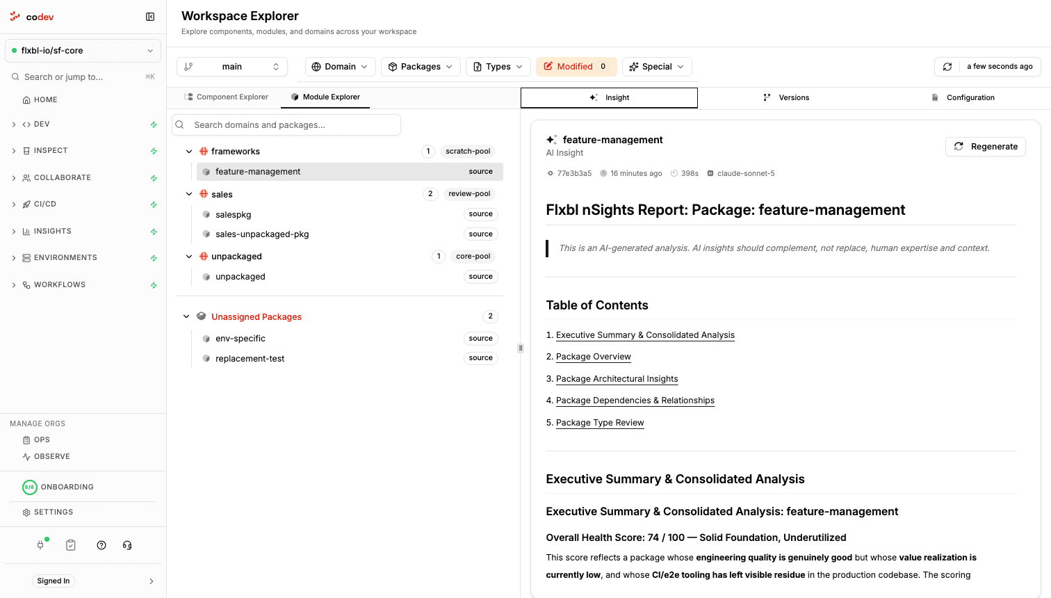Viewport: 1051px width, 598px height.
Task: Click the headset support icon
Action: 127,545
